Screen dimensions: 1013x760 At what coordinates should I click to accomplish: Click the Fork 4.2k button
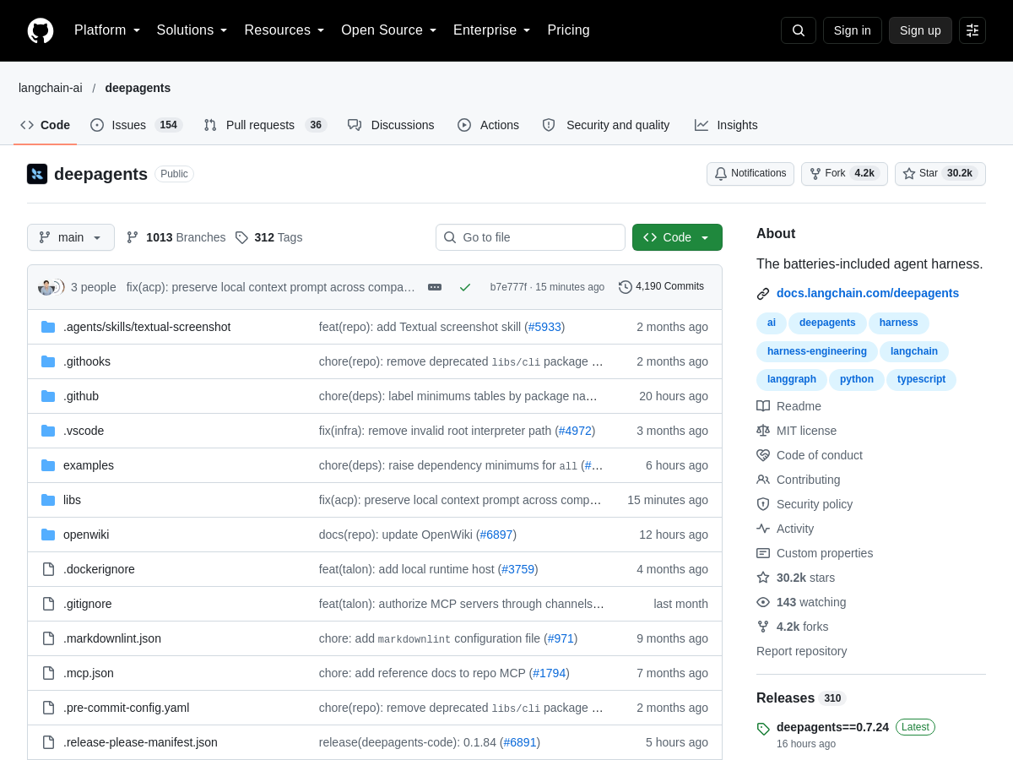844,174
